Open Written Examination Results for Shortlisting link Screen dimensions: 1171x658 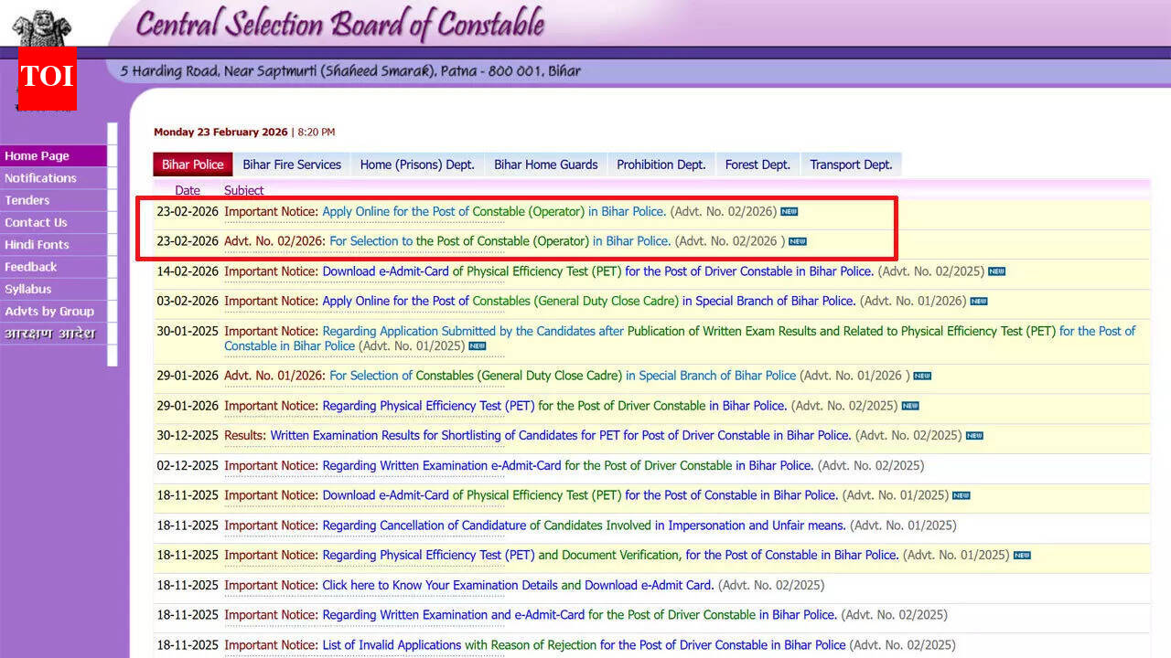point(560,436)
